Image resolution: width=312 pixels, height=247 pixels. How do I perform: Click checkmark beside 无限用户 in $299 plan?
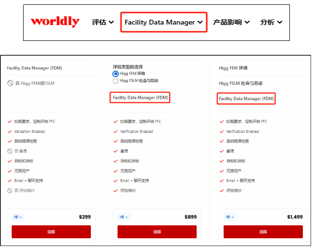[10, 171]
